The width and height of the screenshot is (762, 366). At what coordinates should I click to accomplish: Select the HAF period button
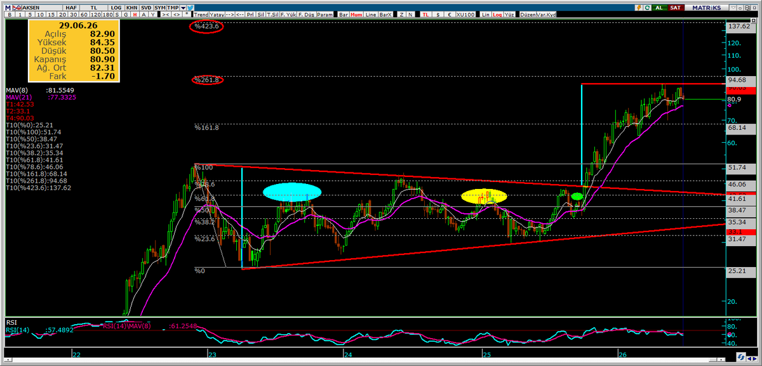pyautogui.click(x=70, y=8)
